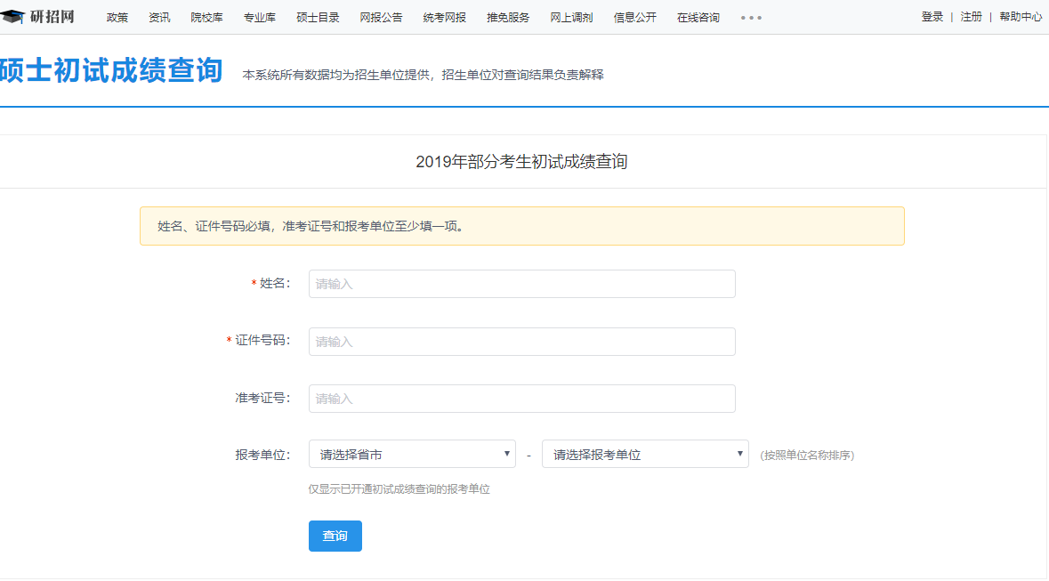Click the 姓名 name input field

click(x=521, y=284)
